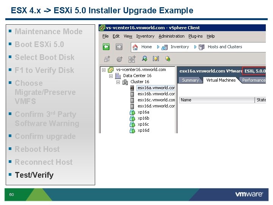Open the arrow after Inventory breadcrumb

(195, 47)
